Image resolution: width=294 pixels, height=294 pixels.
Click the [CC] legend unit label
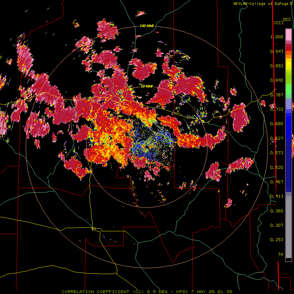(x=279, y=23)
